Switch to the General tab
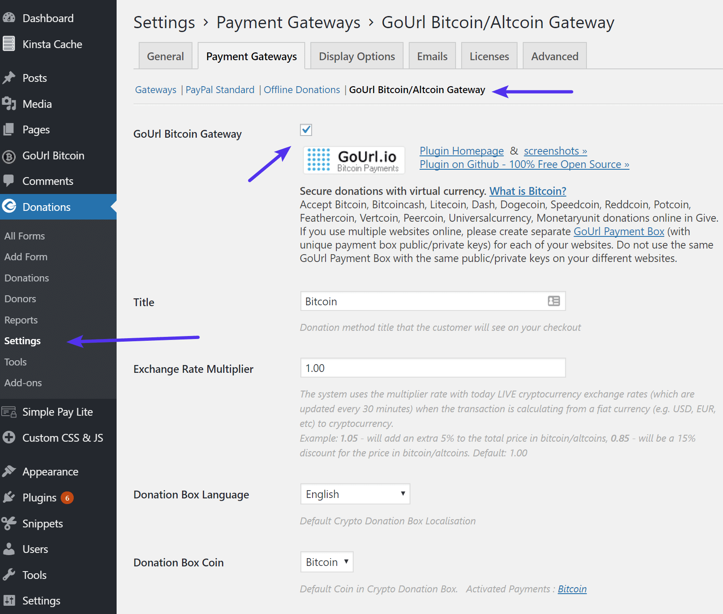723x614 pixels. coord(165,56)
